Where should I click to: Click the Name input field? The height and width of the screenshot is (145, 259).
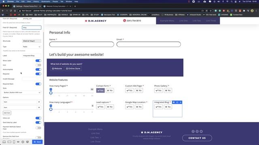82,44
